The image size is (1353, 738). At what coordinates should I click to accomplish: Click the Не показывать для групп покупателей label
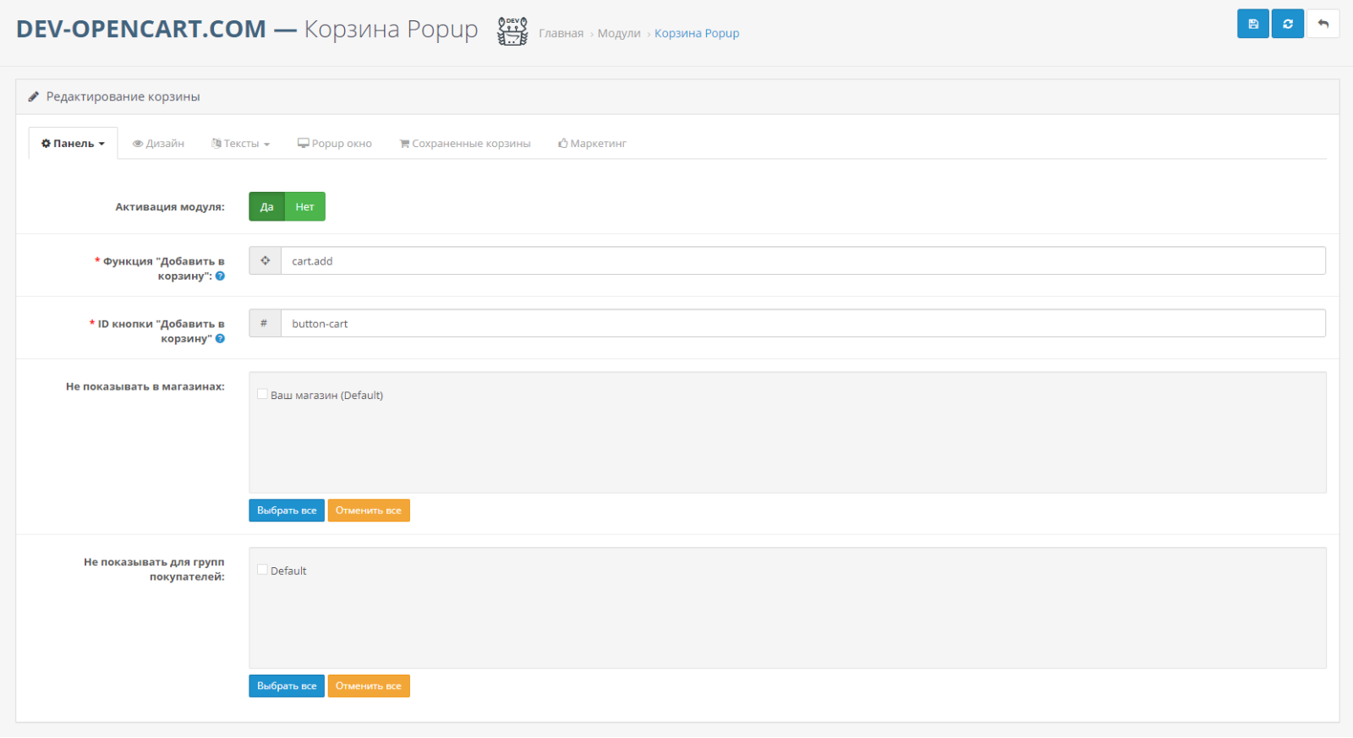click(x=154, y=569)
